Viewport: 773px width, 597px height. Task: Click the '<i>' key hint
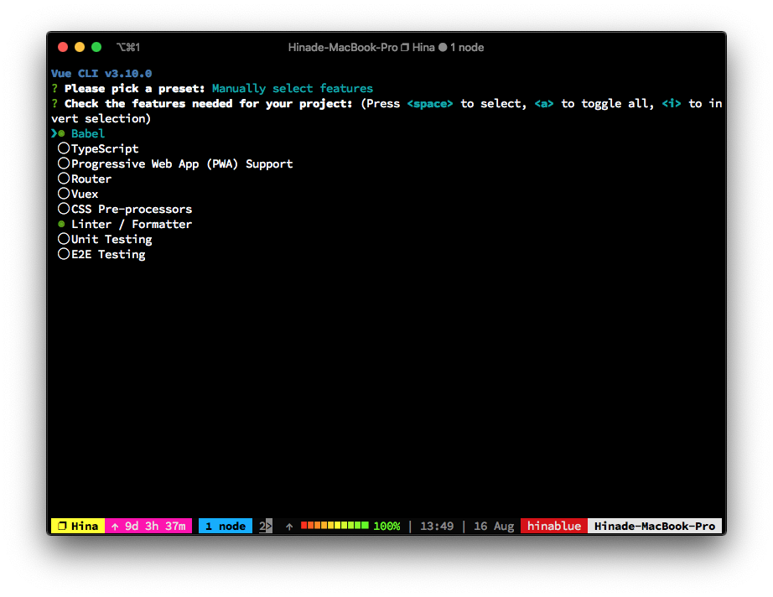tap(672, 104)
